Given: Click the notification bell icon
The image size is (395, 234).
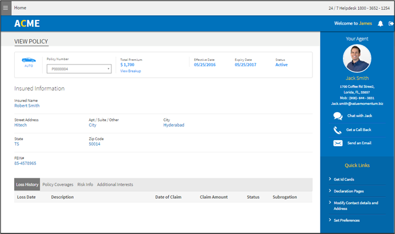Looking at the screenshot, I should [x=380, y=23].
